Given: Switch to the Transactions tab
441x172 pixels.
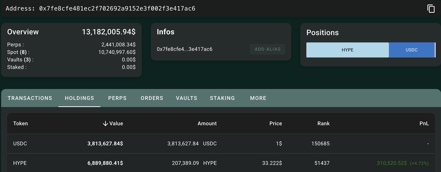Looking at the screenshot, I should tap(30, 98).
